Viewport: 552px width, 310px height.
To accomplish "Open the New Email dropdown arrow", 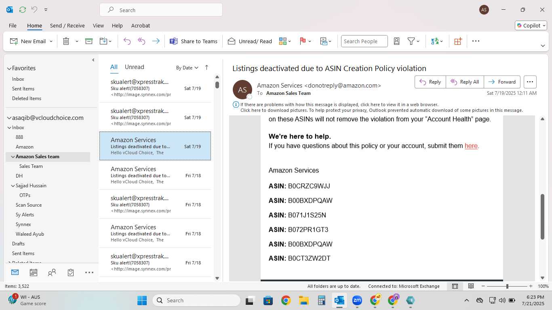I will coord(51,41).
